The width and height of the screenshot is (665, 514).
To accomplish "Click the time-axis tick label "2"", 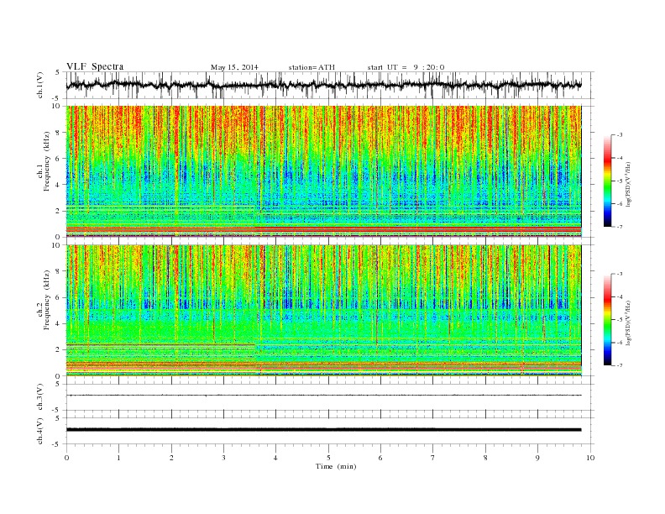I will click(x=171, y=458).
